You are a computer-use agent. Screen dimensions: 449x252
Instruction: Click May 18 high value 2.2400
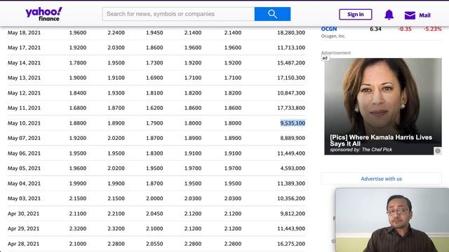(116, 33)
